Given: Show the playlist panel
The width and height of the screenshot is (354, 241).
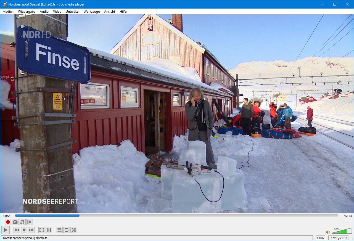Looking at the screenshot, I should pos(59,230).
